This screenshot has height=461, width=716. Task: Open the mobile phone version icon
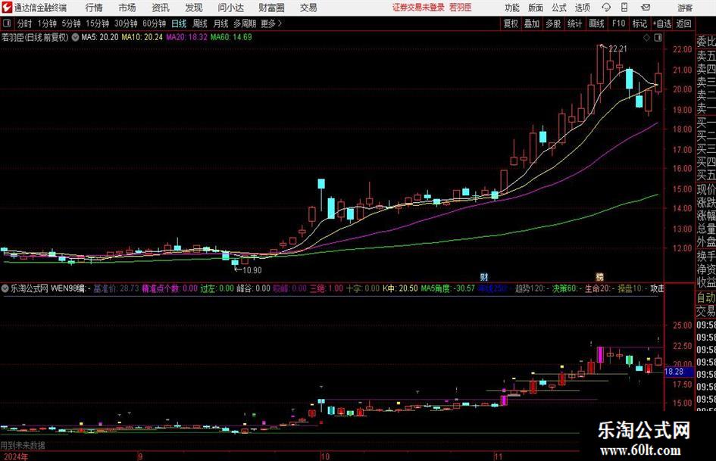pos(624,8)
